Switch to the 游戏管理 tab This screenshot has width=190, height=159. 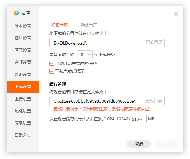[89, 25]
